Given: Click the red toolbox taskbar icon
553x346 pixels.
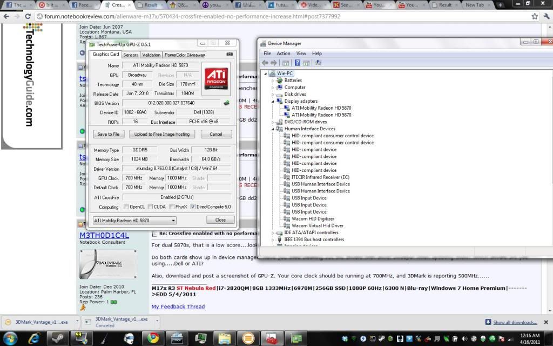Looking at the screenshot, I should click(x=272, y=338).
